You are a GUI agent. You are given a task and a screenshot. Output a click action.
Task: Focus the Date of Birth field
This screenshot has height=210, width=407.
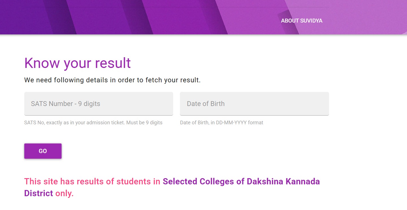coord(254,103)
